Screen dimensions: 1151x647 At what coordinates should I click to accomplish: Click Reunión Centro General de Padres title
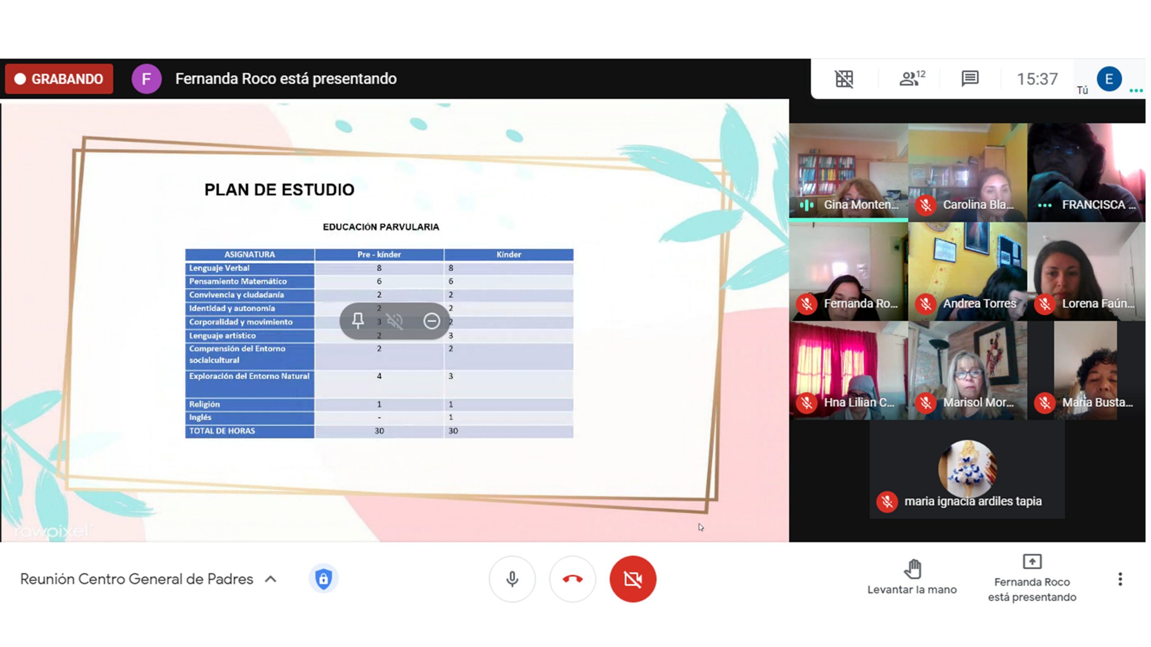click(x=137, y=579)
